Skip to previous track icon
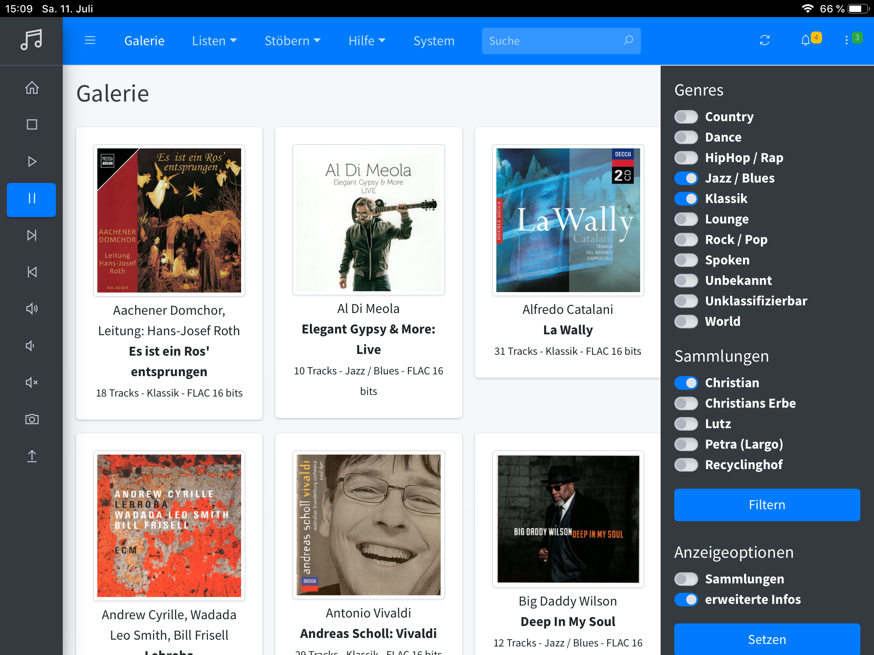This screenshot has height=655, width=874. 32,272
